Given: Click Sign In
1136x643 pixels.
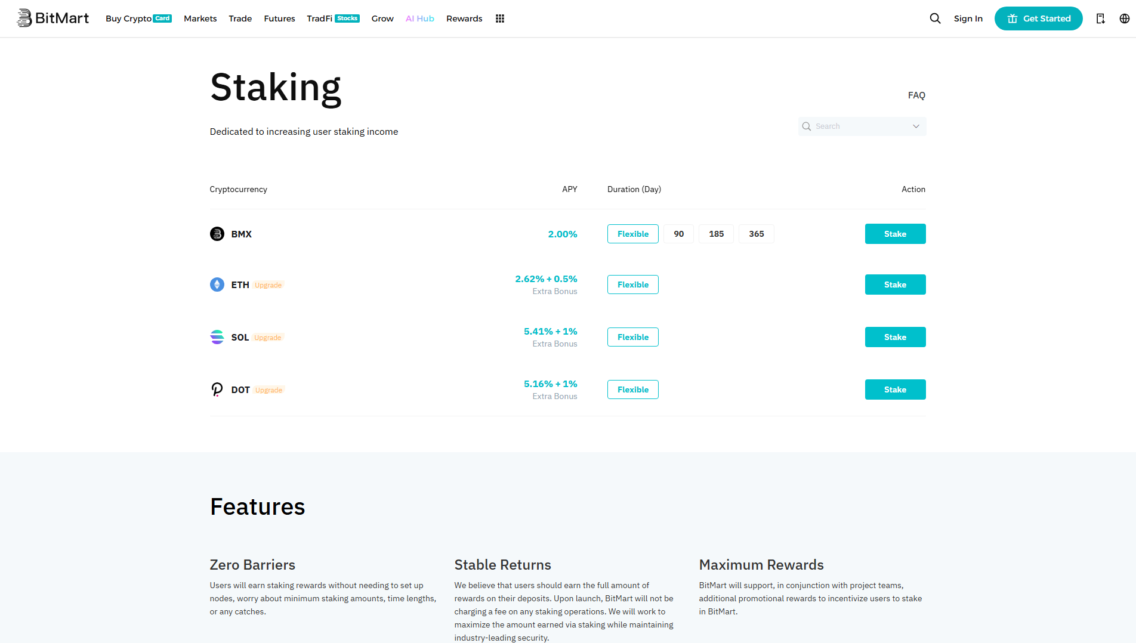Looking at the screenshot, I should coord(968,18).
